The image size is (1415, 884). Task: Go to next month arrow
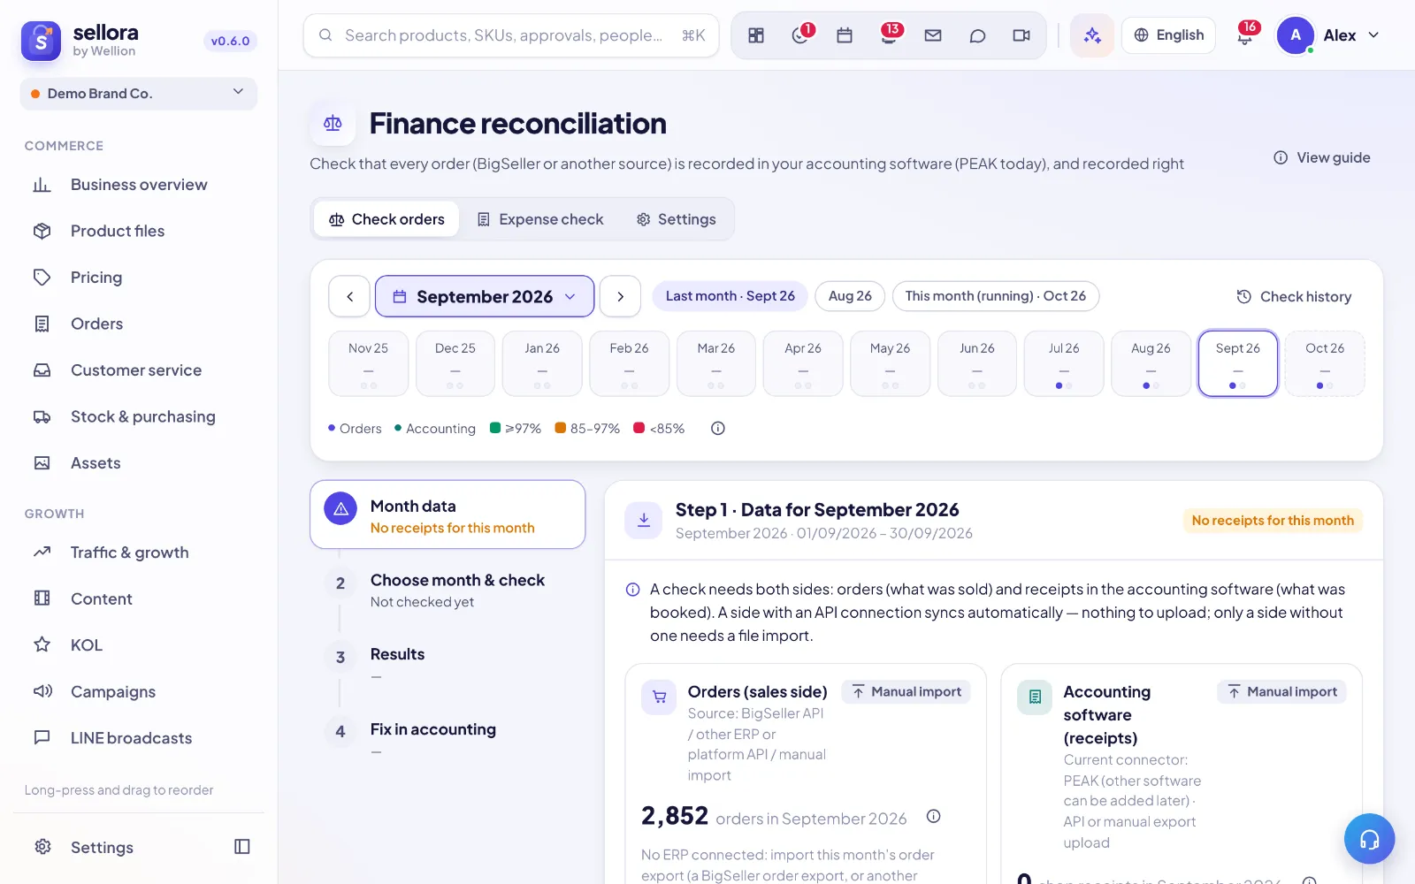620,296
